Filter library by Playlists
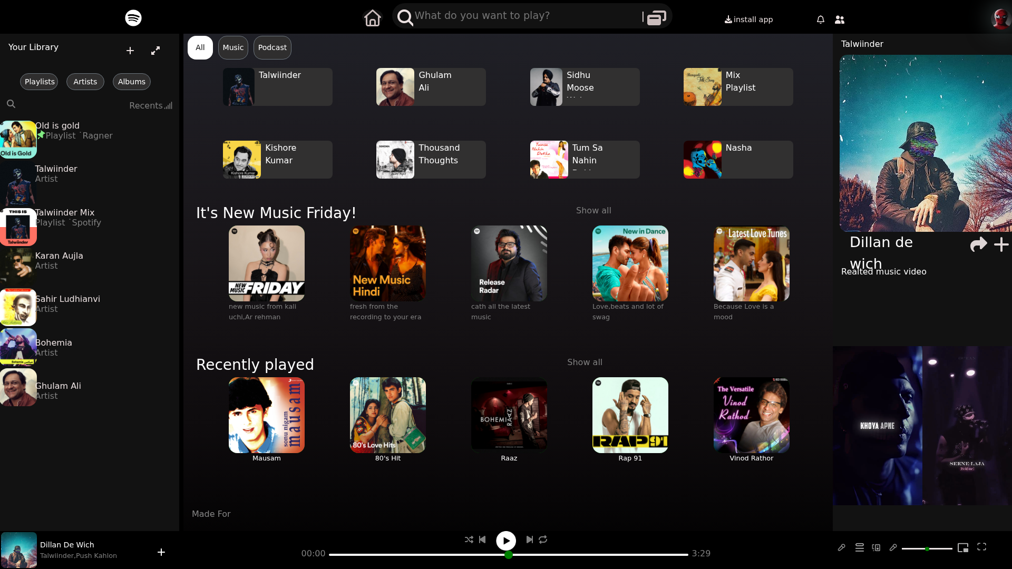 click(39, 82)
